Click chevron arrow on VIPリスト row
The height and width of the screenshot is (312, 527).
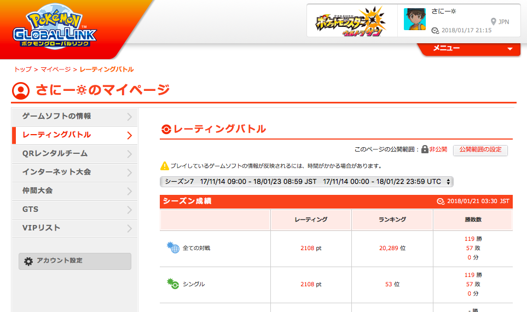130,229
